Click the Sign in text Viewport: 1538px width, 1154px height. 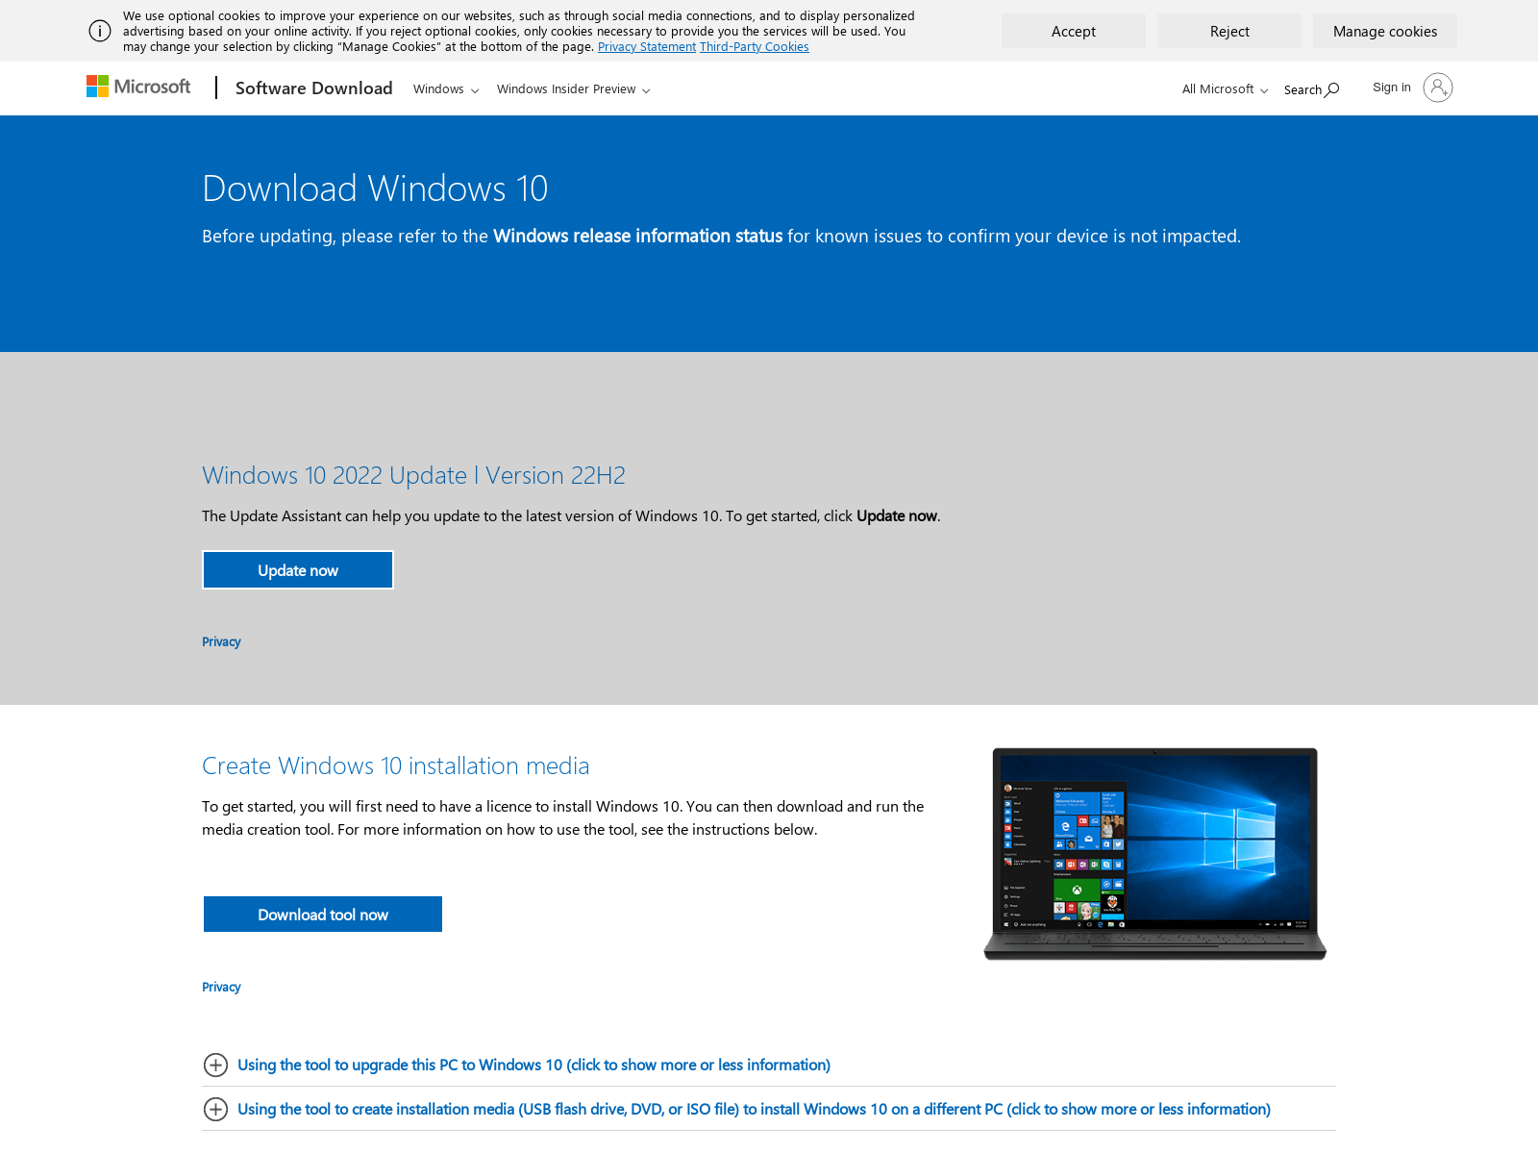[x=1392, y=87]
